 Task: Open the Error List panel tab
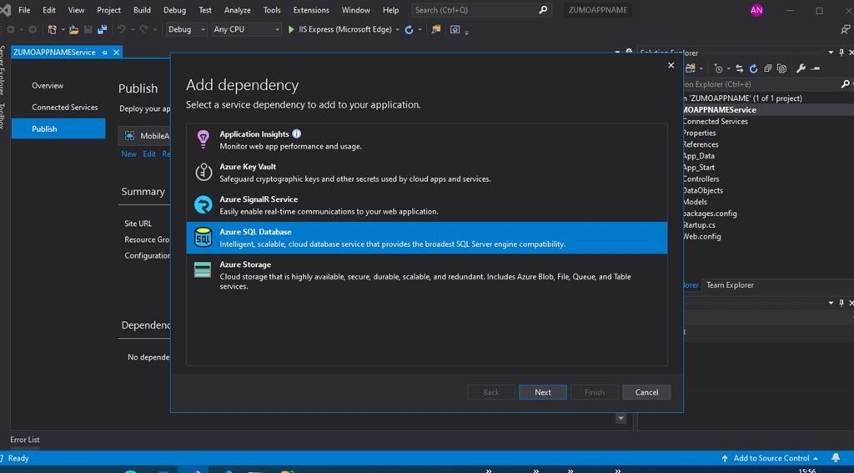[x=25, y=440]
